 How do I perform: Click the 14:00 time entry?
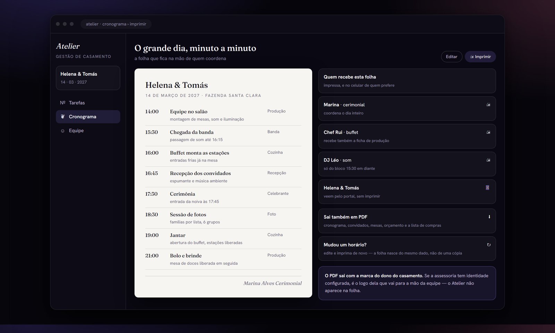point(152,111)
